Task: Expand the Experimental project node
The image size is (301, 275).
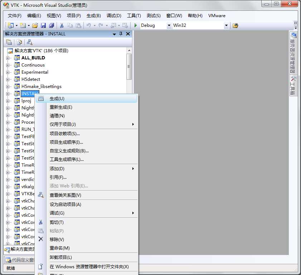Action: pos(8,72)
